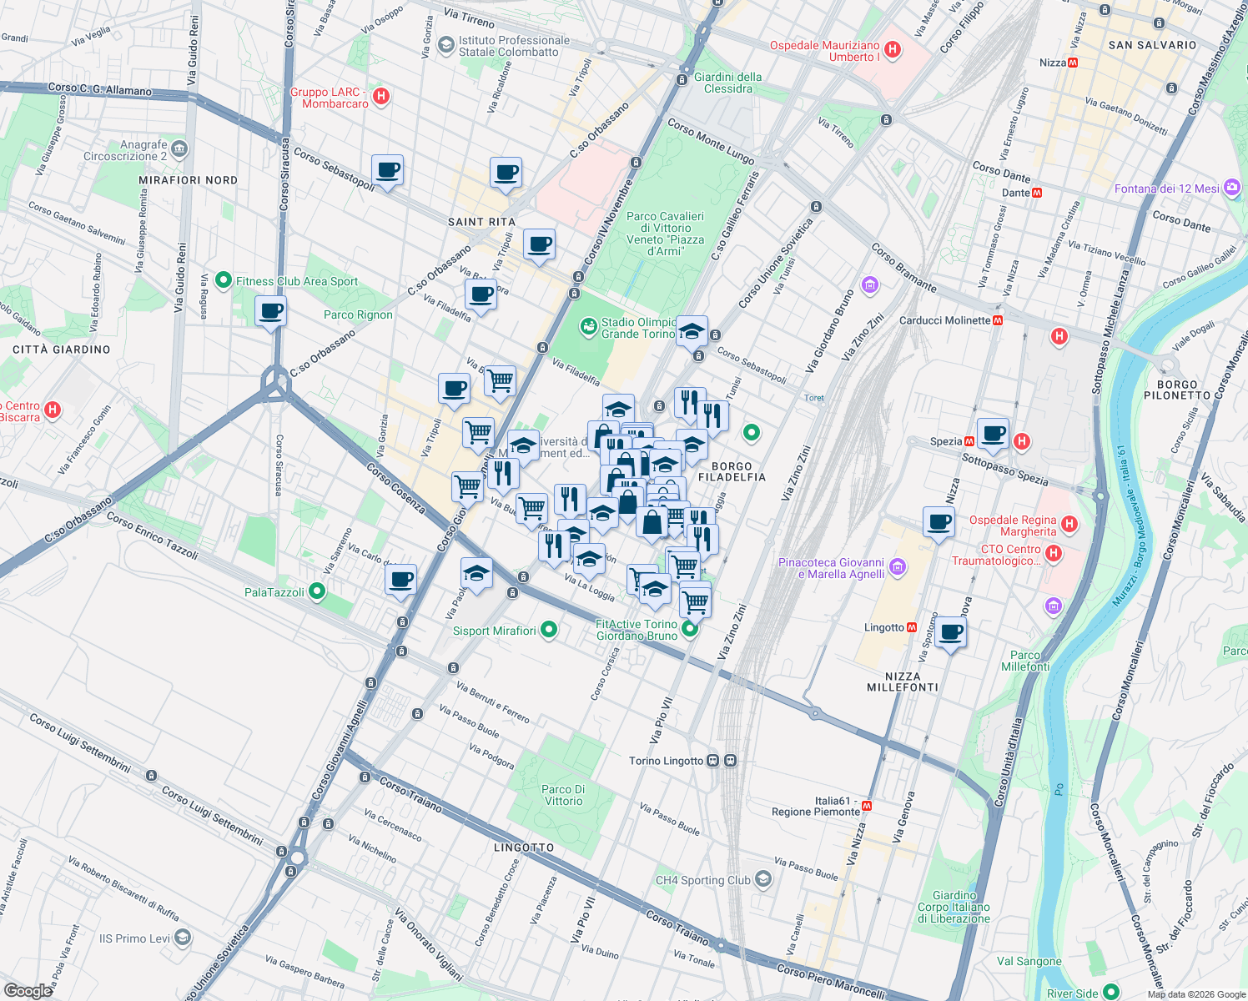The width and height of the screenshot is (1248, 1001).
Task: Select the Corso Luigi Settembrini road label
Action: (x=80, y=743)
